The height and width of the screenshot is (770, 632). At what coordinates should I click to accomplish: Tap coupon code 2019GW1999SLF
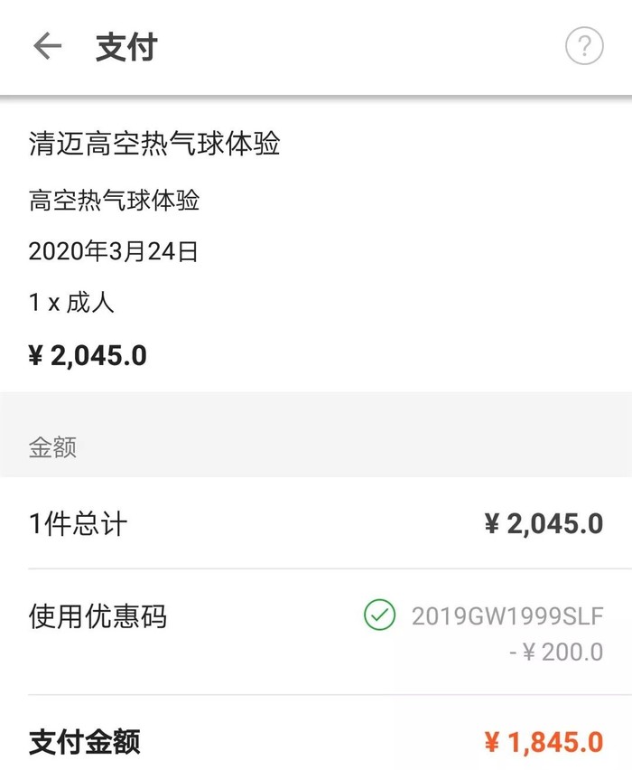click(507, 616)
